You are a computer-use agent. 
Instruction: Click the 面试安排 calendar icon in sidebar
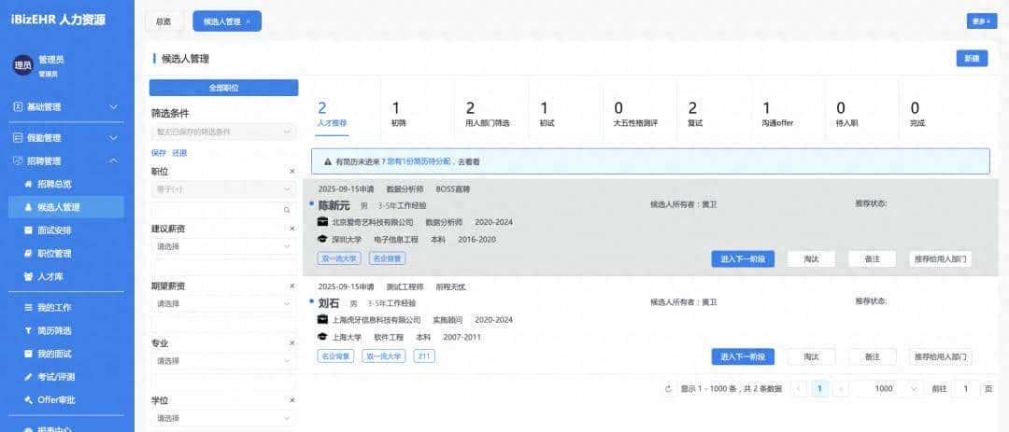pos(28,230)
